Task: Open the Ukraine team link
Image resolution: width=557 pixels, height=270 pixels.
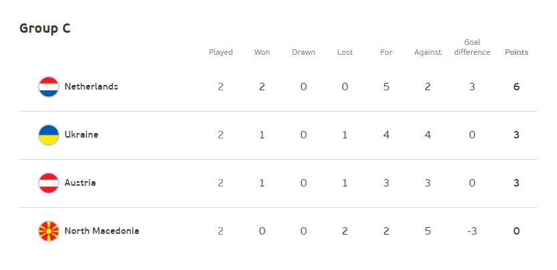Action: [x=81, y=135]
